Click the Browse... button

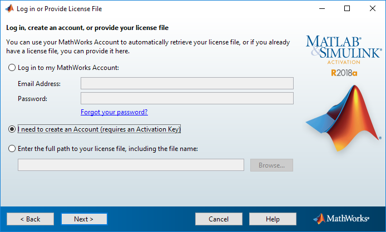point(272,165)
